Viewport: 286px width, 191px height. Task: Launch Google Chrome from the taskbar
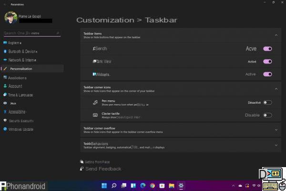(153, 186)
